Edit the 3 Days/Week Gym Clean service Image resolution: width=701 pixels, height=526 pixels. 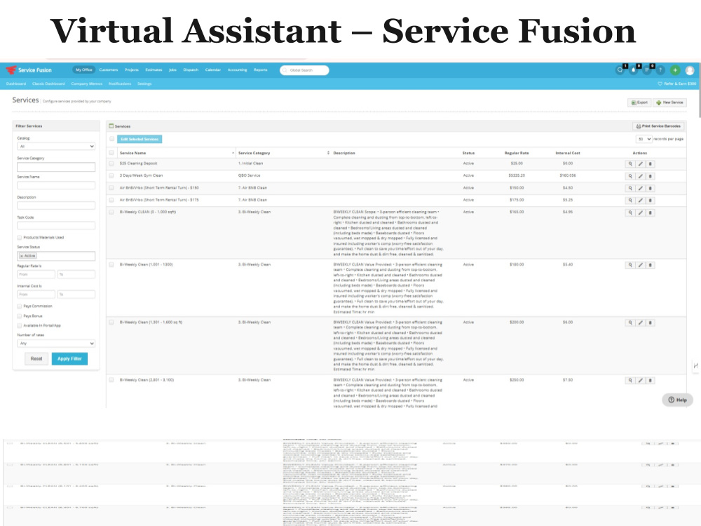[640, 176]
